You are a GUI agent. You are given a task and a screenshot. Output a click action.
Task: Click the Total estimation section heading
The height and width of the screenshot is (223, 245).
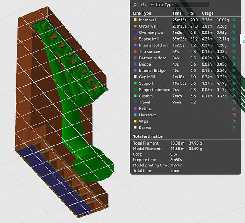pos(148,136)
